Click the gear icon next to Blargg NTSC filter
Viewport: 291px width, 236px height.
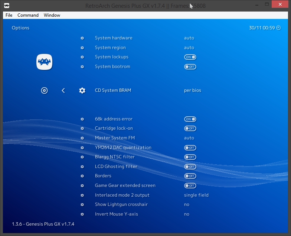pyautogui.click(x=82, y=157)
